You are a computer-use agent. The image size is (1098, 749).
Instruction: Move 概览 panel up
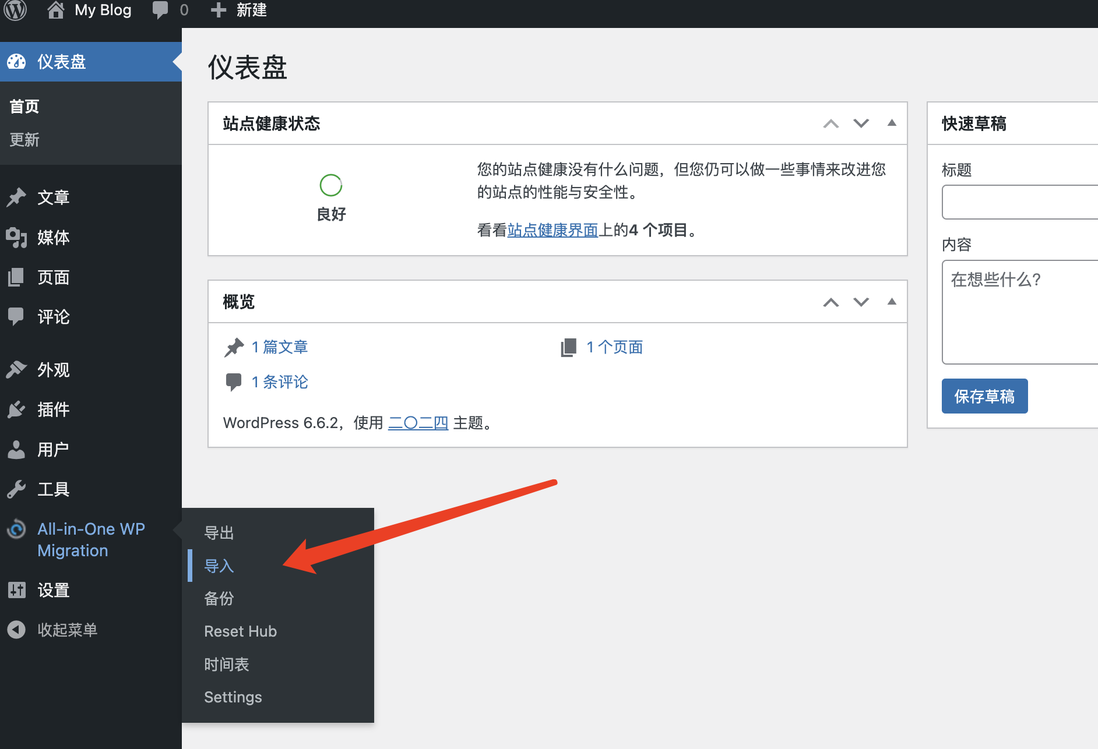(x=831, y=302)
